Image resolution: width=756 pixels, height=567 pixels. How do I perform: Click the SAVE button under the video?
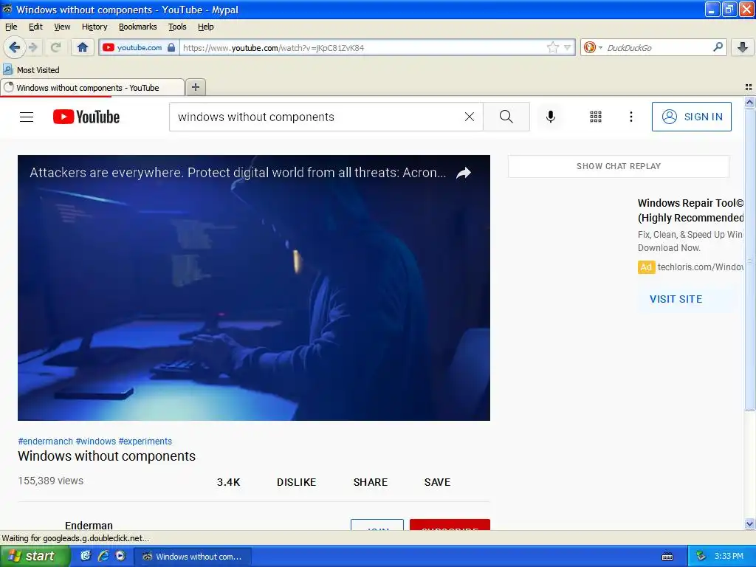(x=437, y=482)
